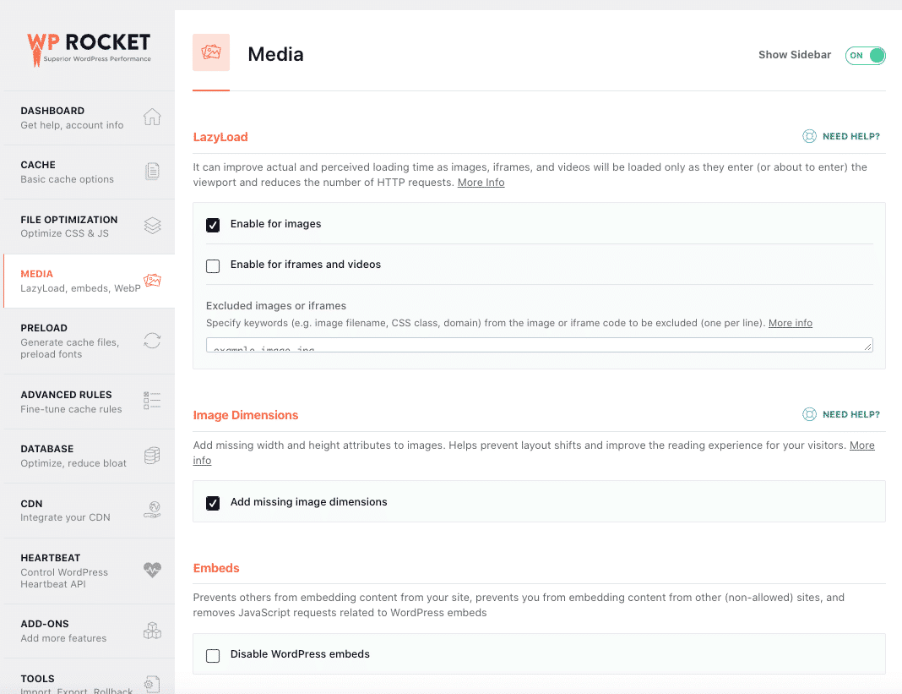Uncheck Enable for images

[x=213, y=225]
